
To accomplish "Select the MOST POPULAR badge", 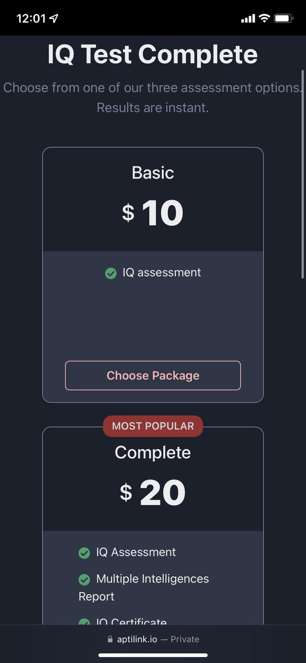I will click(153, 426).
